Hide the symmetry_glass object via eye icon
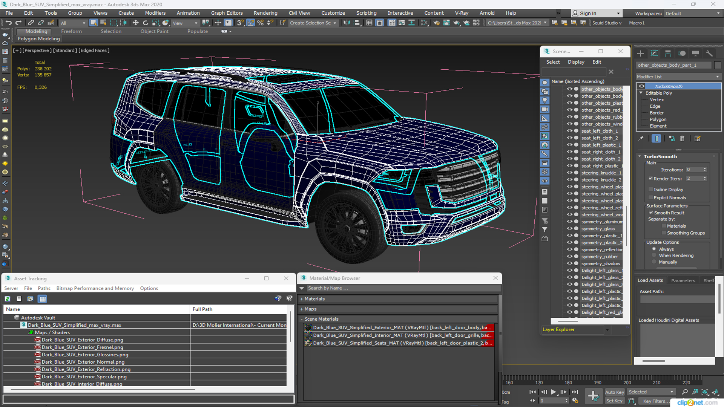Screen dimensions: 724x407 coord(569,228)
